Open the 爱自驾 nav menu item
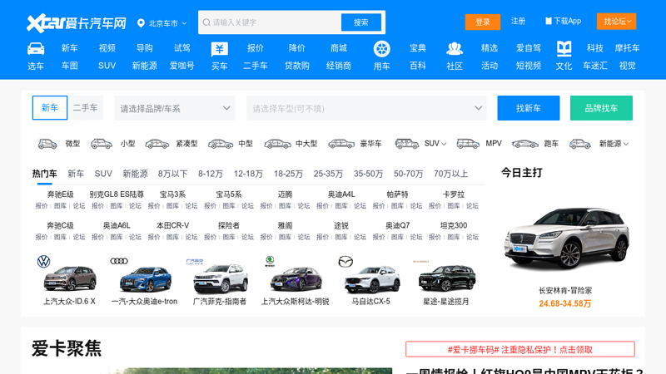Screen dimensions: 666x374 coord(529,48)
